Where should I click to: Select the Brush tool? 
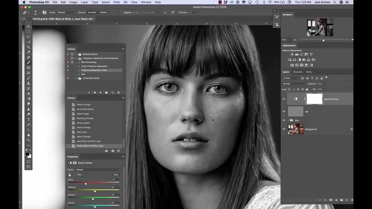29,78
